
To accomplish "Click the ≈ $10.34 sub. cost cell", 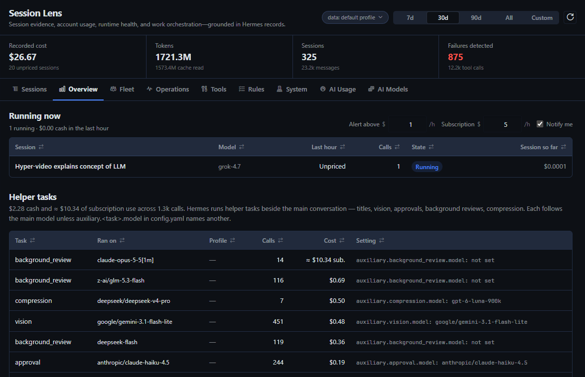I will tap(325, 260).
